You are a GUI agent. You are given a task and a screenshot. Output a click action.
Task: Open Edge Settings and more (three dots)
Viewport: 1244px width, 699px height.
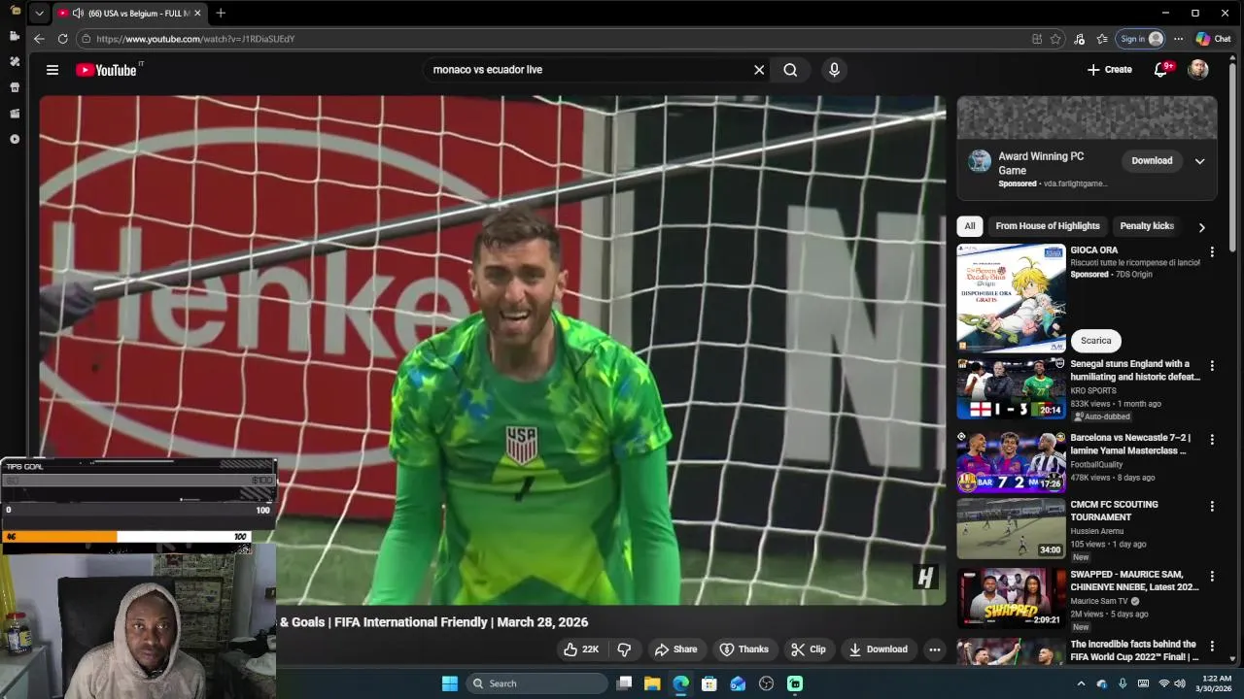pyautogui.click(x=1178, y=39)
